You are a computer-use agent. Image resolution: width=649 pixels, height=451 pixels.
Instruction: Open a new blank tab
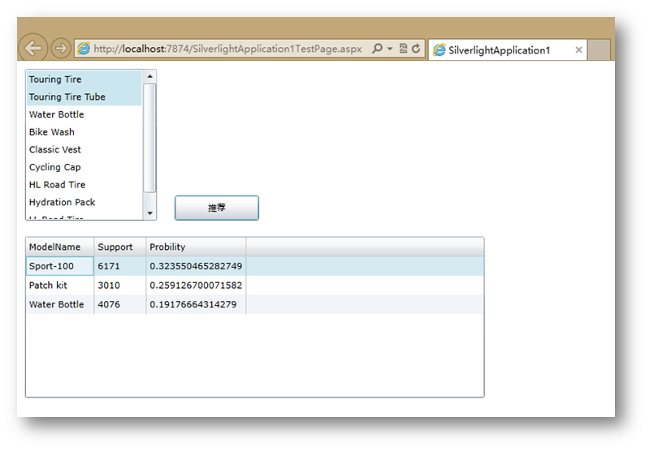[x=599, y=49]
